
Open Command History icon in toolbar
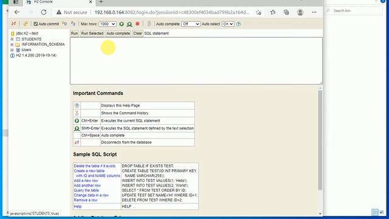tap(149, 24)
